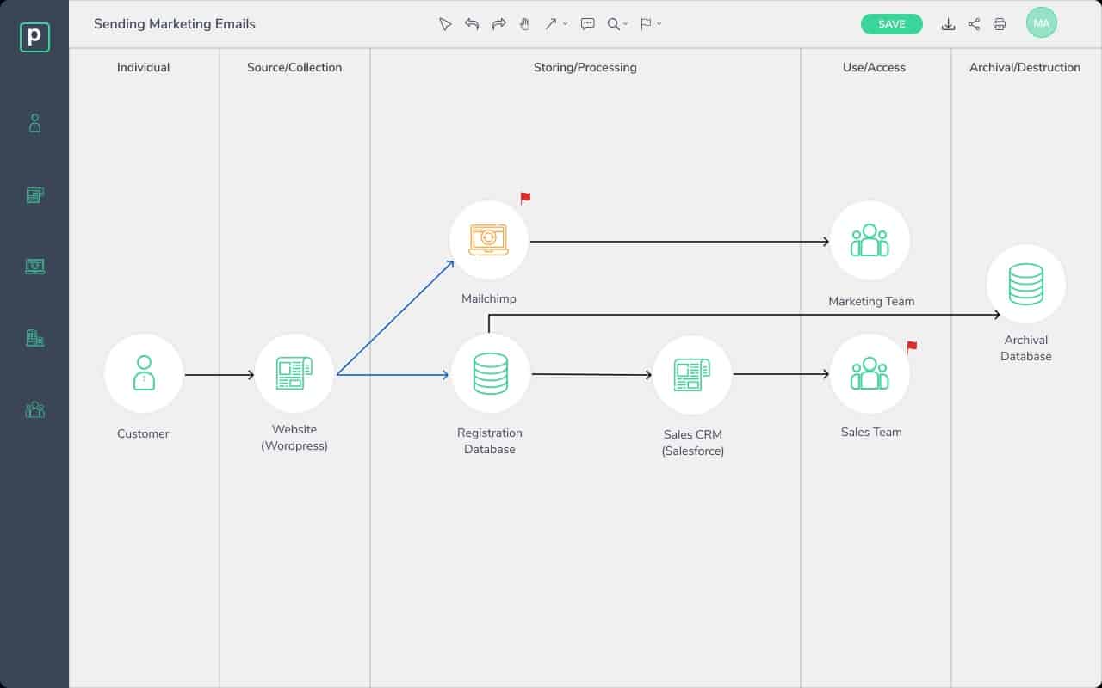Select the Sales CRM (Salesforce) node
The width and height of the screenshot is (1102, 688).
tap(692, 374)
